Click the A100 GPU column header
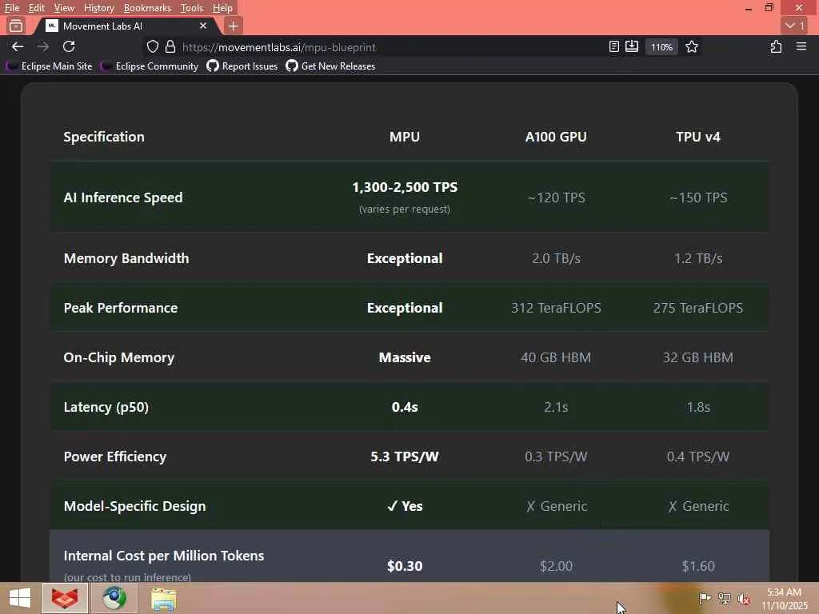 pos(556,137)
